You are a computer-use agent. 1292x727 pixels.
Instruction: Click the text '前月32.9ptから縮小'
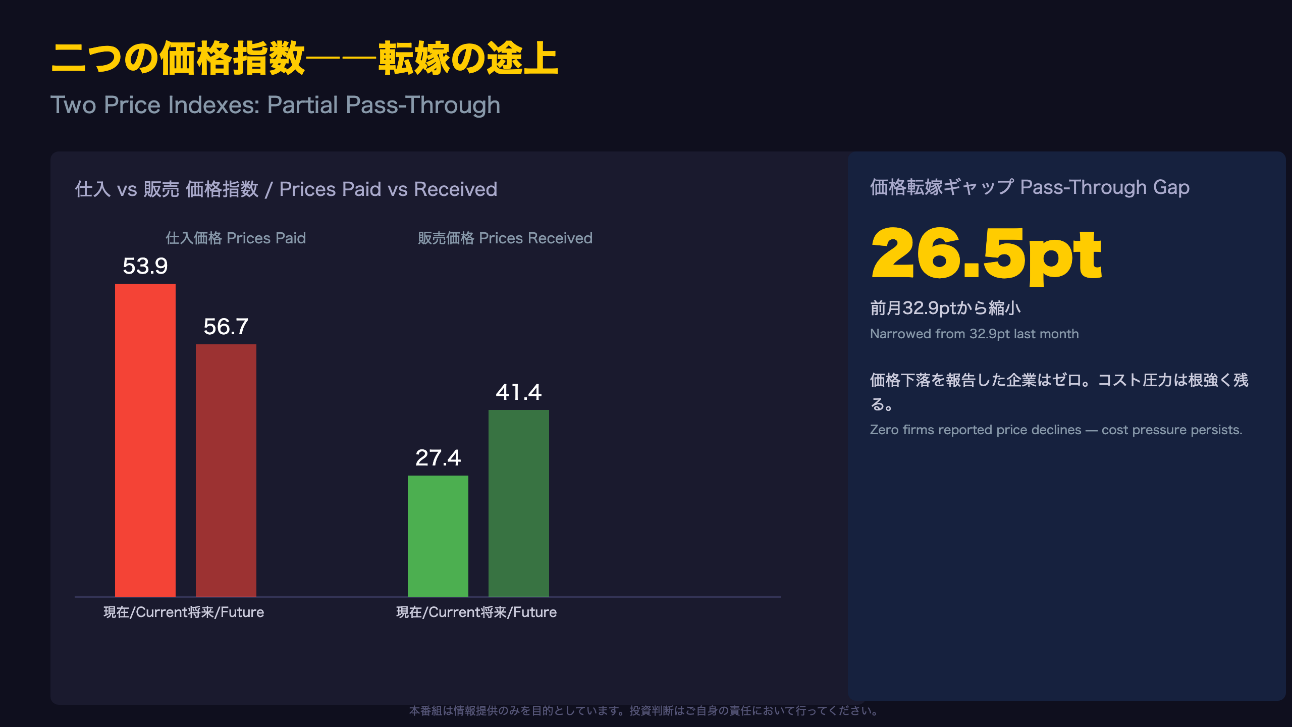pos(945,308)
